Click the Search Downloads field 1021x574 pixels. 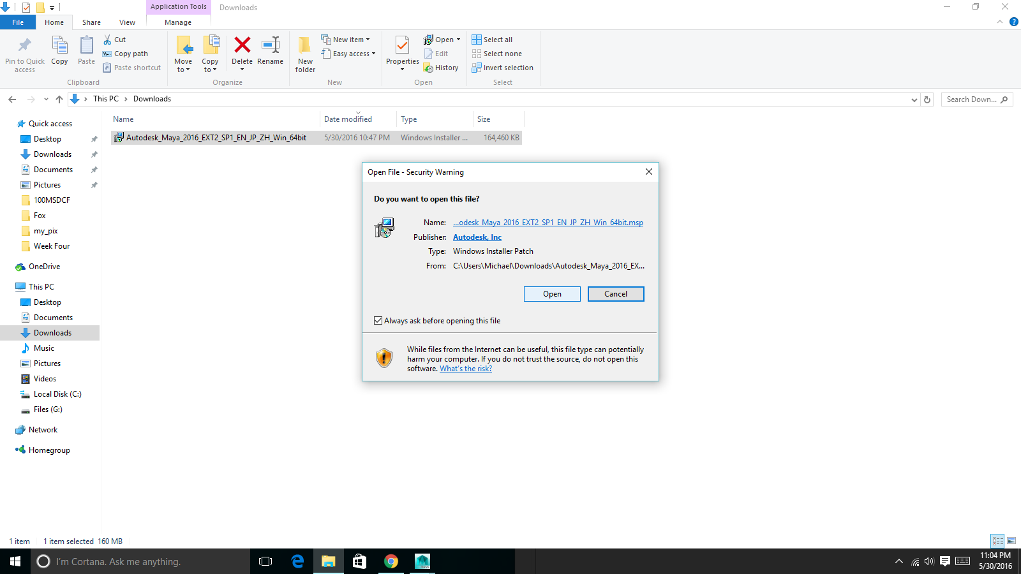pos(977,99)
